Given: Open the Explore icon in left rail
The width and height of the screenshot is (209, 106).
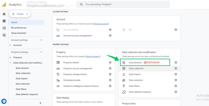Looking at the screenshot, I should pos(4,28).
